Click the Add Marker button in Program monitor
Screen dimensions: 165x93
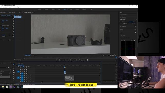tap(56, 60)
